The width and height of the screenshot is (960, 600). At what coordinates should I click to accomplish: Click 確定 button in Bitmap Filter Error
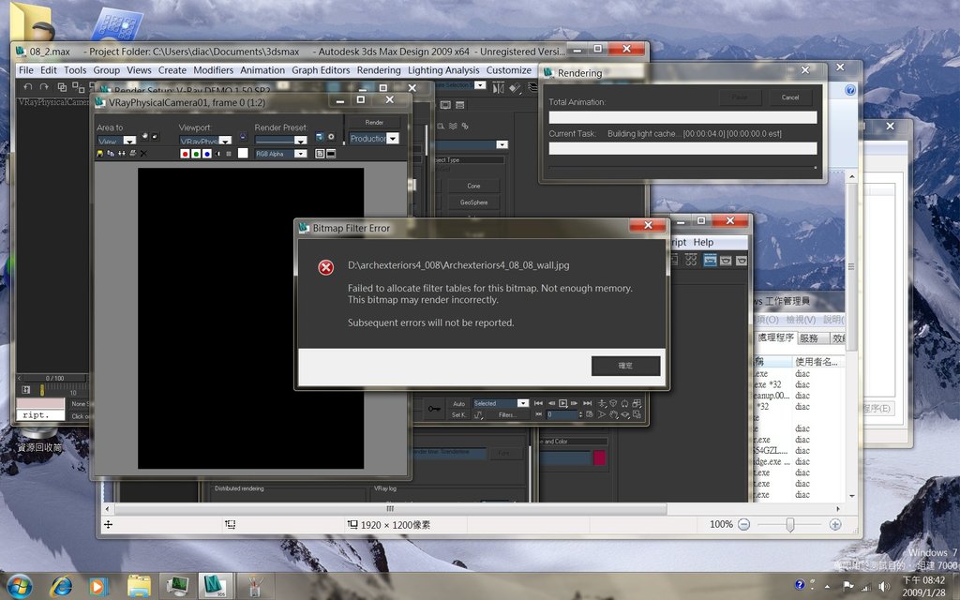point(625,367)
